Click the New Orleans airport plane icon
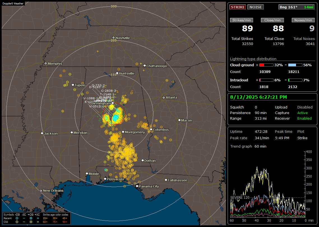 pos(41,191)
